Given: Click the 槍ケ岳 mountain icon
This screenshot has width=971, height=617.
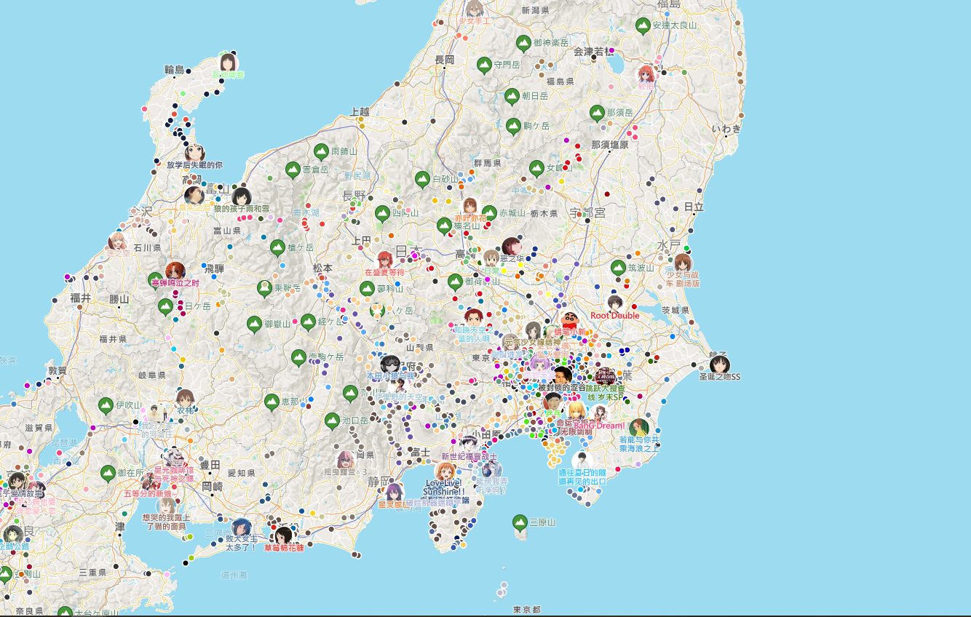Looking at the screenshot, I should click(277, 248).
